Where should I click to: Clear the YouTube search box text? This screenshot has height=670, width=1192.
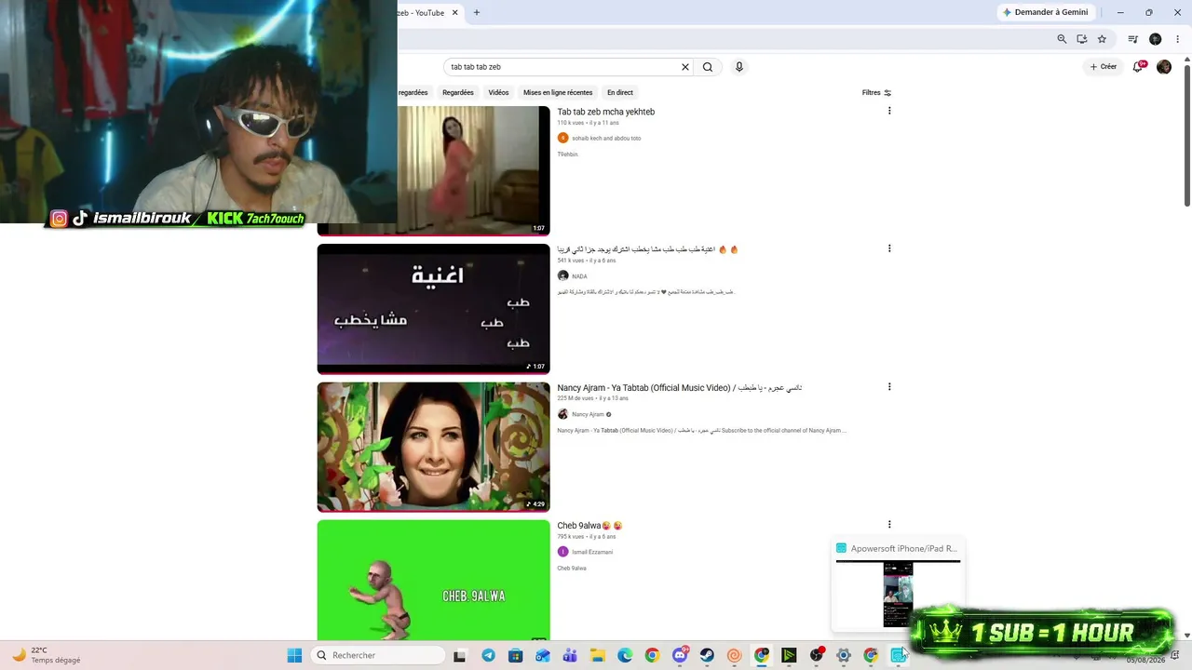(685, 67)
